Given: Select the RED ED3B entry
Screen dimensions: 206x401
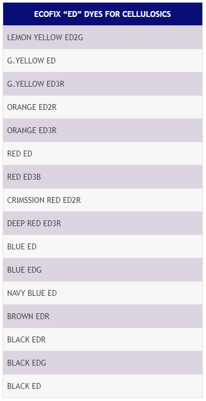Looking at the screenshot, I should coord(103,177).
